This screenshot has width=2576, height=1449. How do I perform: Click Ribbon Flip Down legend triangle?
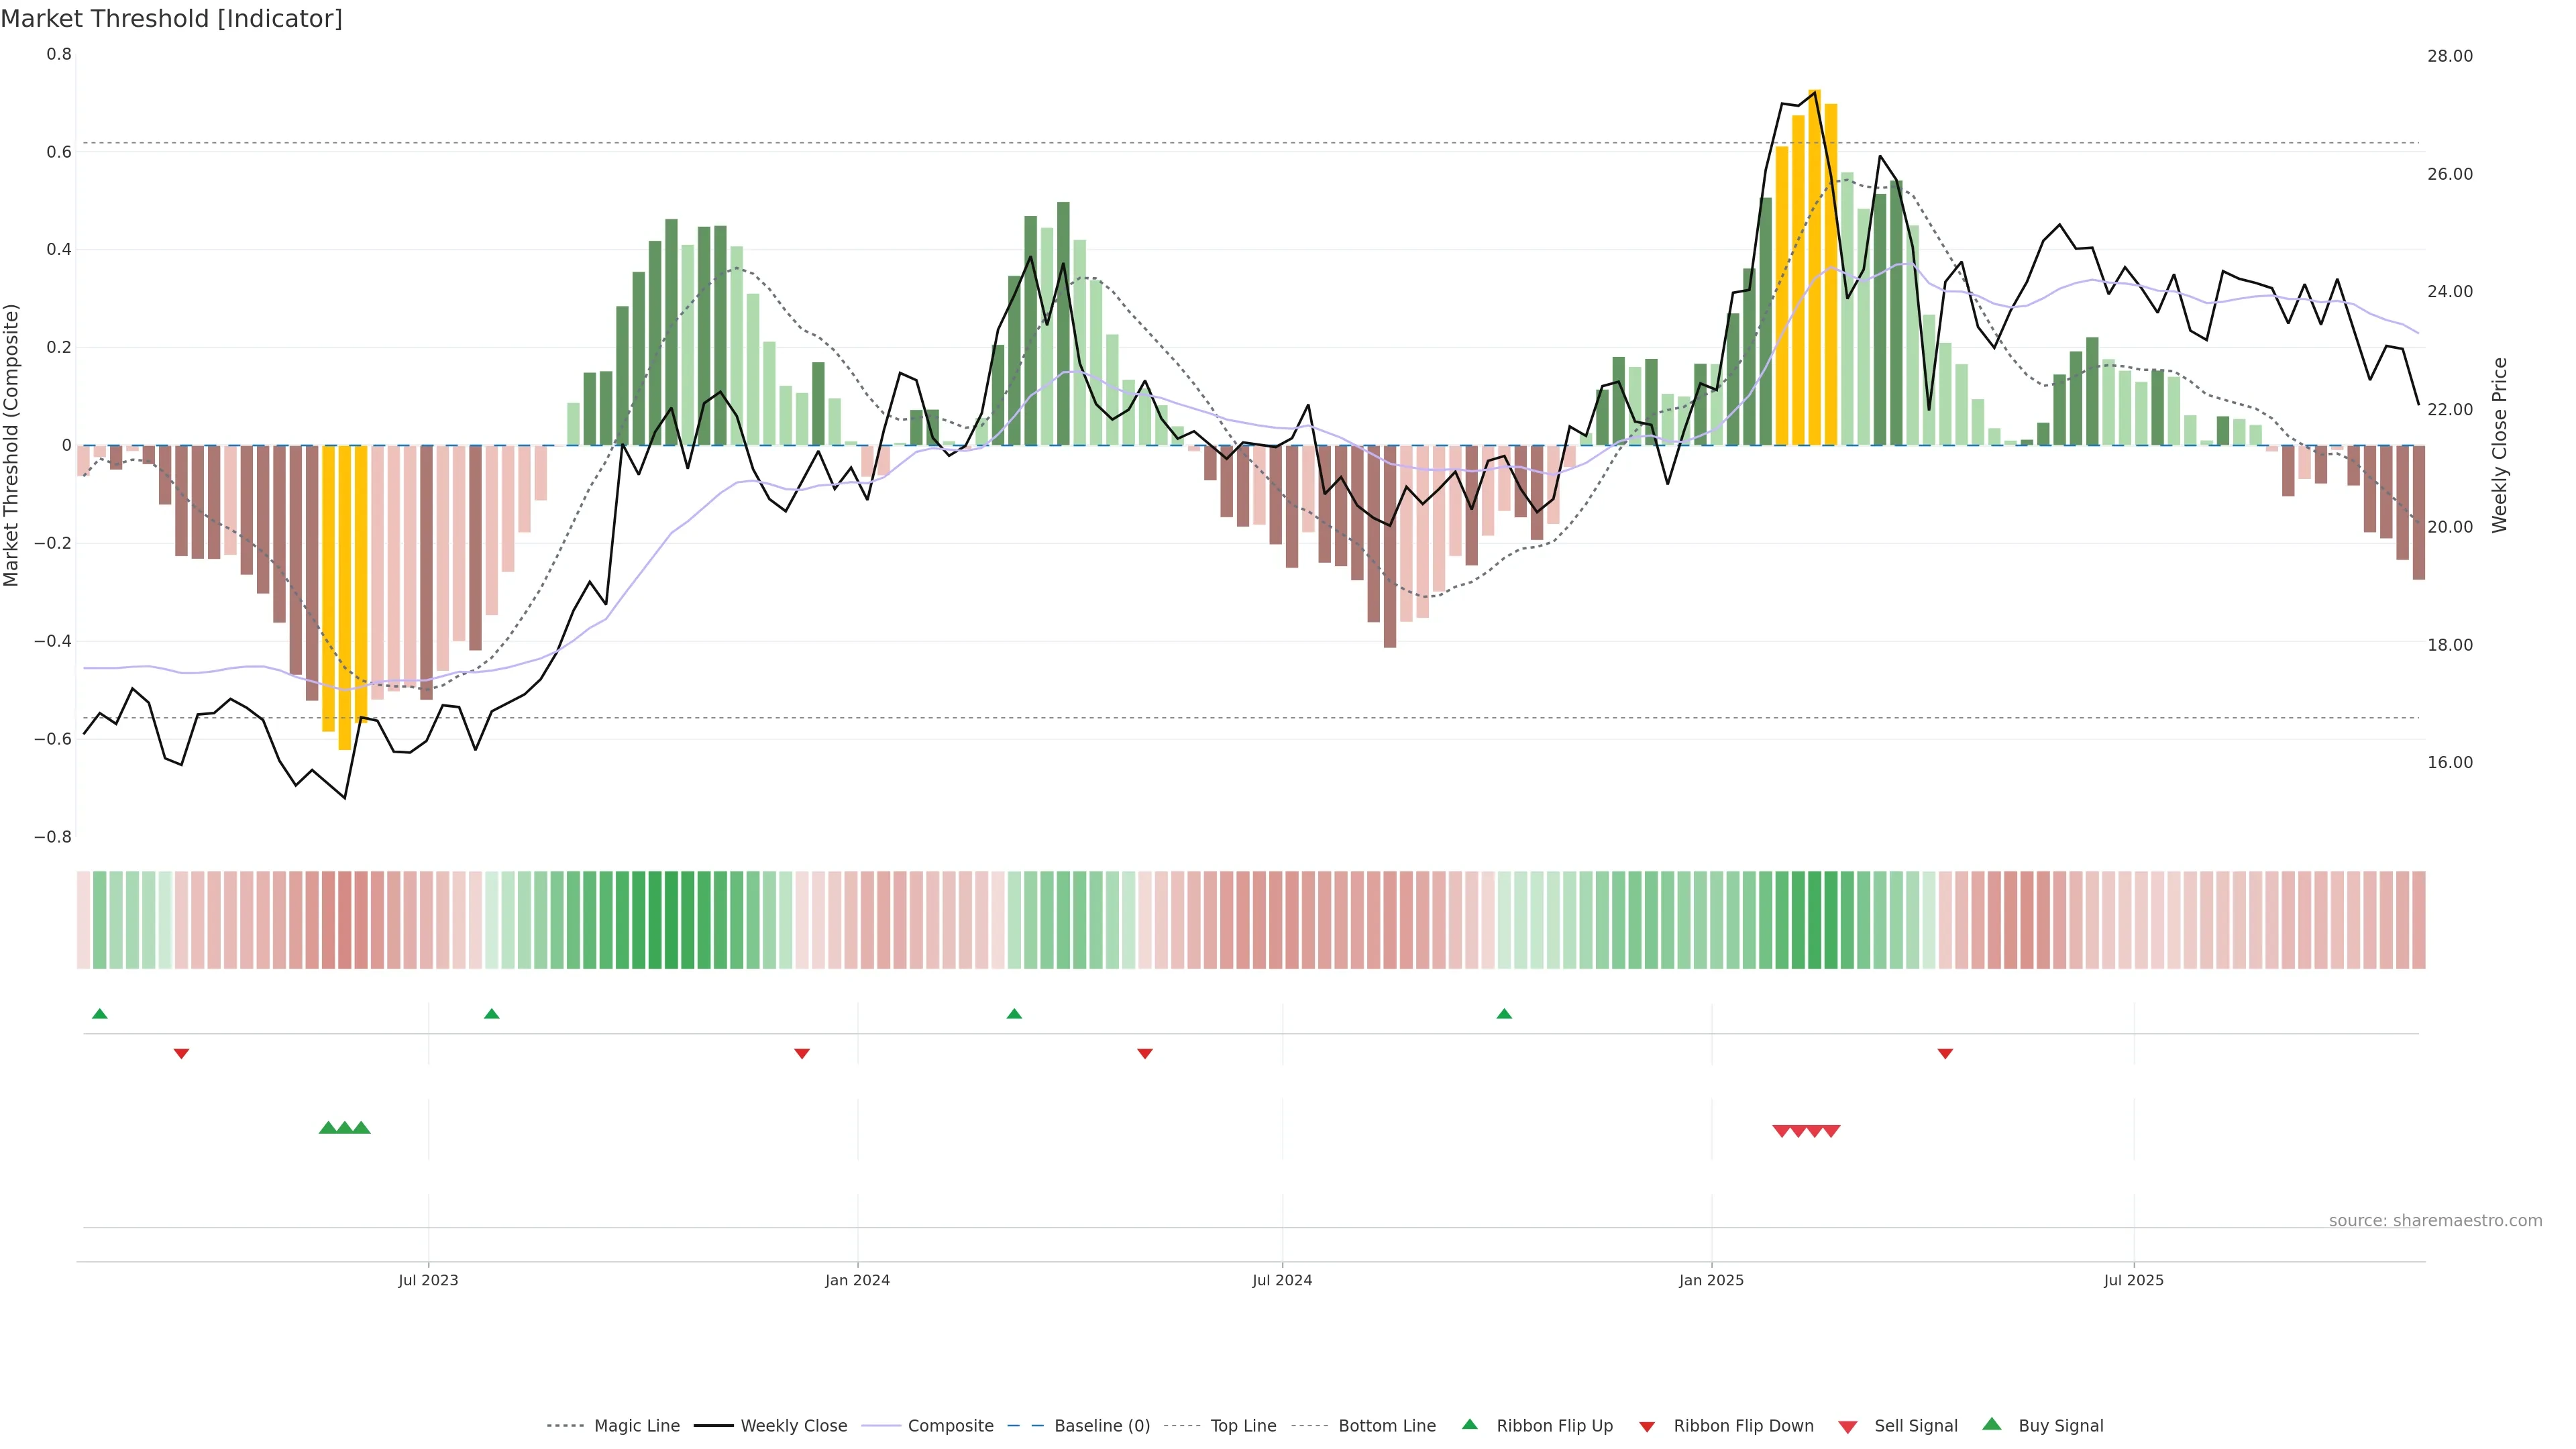pyautogui.click(x=1647, y=1426)
